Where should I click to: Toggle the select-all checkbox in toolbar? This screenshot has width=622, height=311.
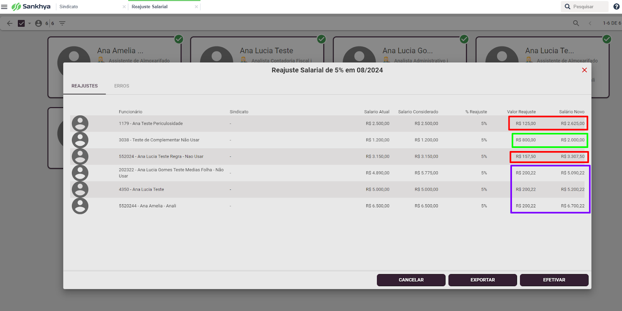(x=21, y=23)
